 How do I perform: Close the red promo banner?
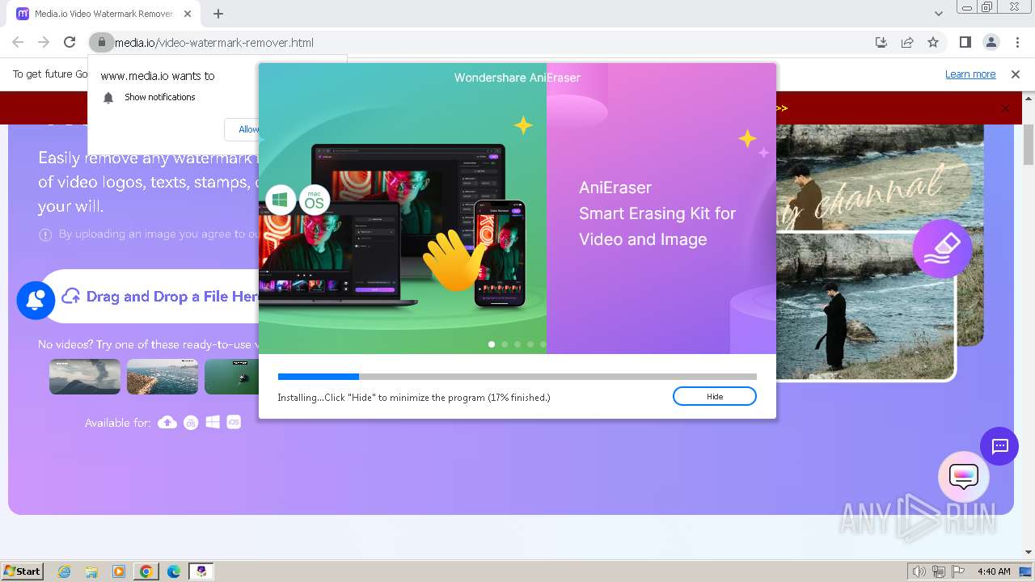click(1005, 108)
